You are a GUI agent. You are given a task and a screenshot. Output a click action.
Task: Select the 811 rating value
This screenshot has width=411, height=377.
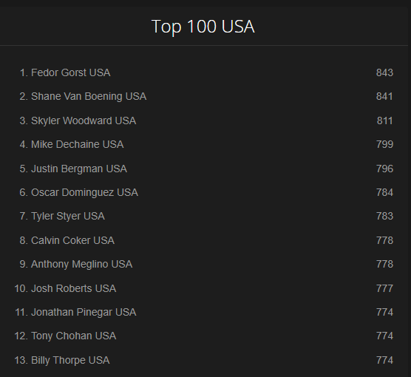[384, 120]
